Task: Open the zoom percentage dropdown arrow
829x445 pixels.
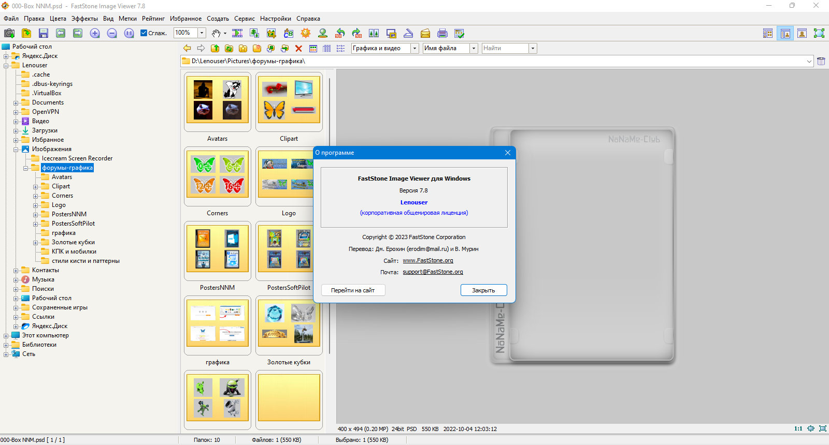Action: [202, 33]
